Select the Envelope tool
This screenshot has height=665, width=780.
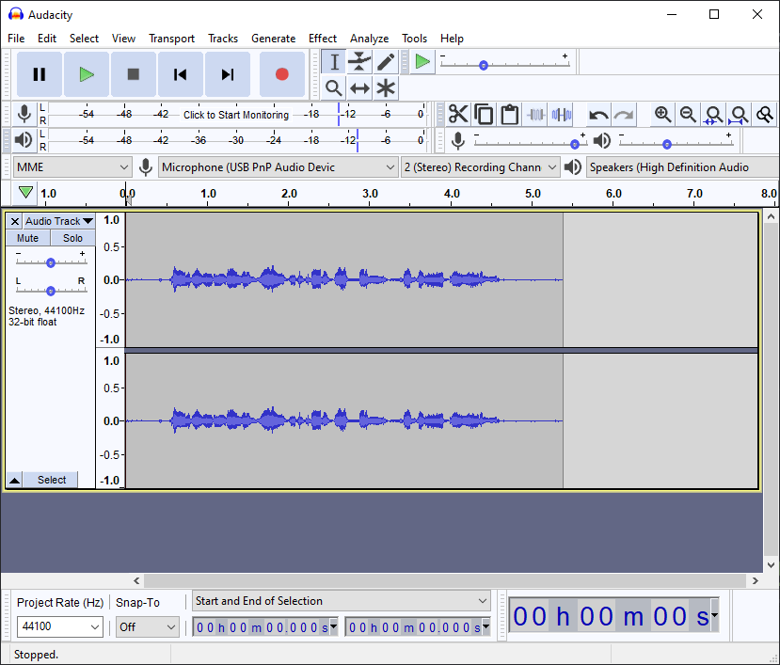pos(359,62)
